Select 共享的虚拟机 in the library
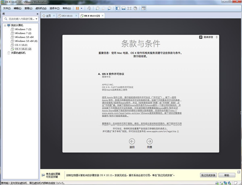The image size is (242, 185). click(17, 53)
